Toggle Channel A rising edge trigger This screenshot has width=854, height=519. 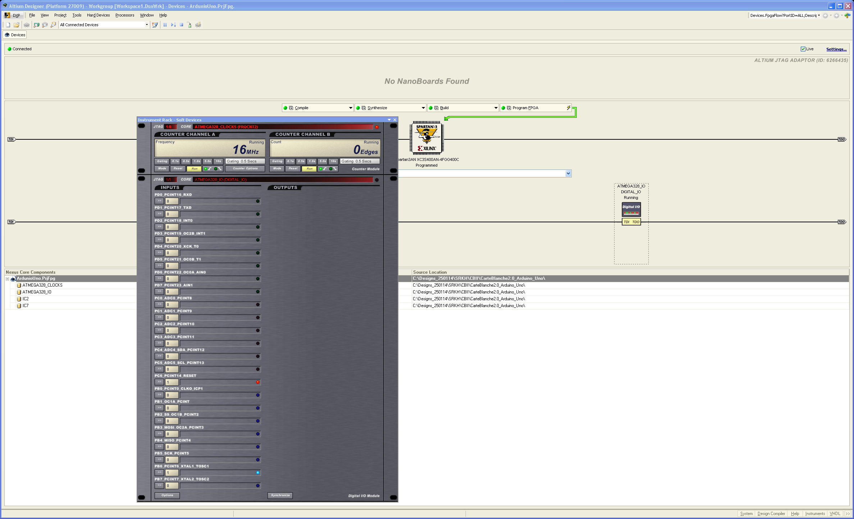[x=207, y=169]
